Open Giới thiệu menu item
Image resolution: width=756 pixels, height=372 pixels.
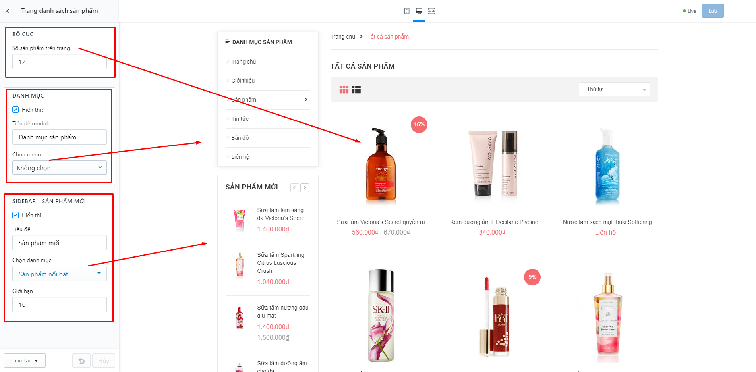click(243, 81)
